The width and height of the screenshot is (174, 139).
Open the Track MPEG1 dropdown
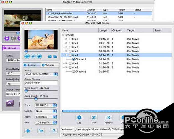click(x=46, y=105)
